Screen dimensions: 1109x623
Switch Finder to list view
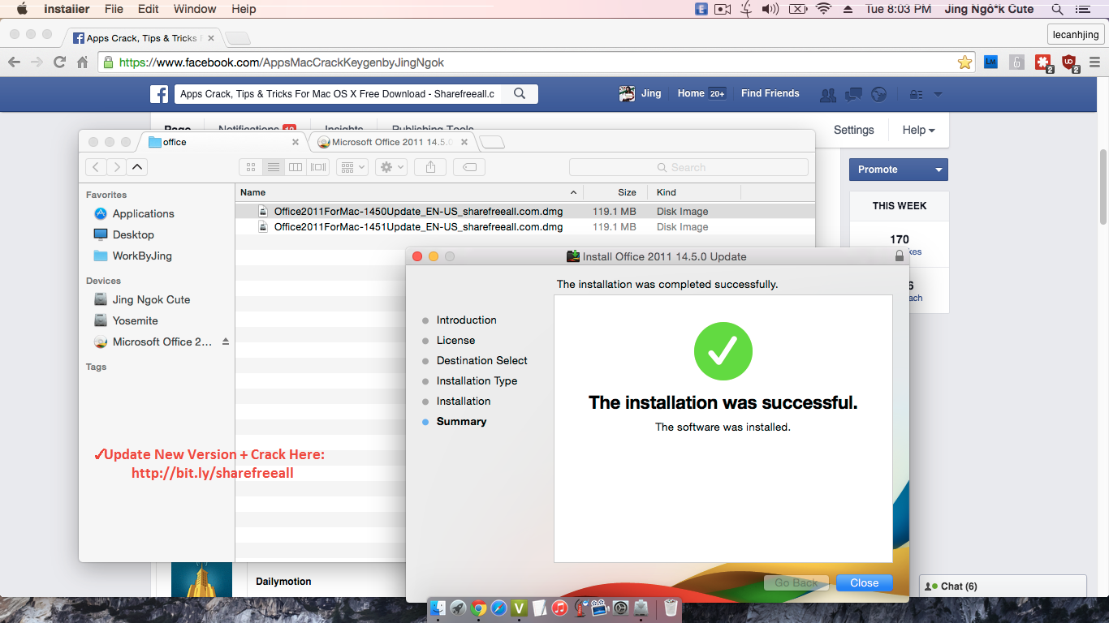pyautogui.click(x=274, y=167)
